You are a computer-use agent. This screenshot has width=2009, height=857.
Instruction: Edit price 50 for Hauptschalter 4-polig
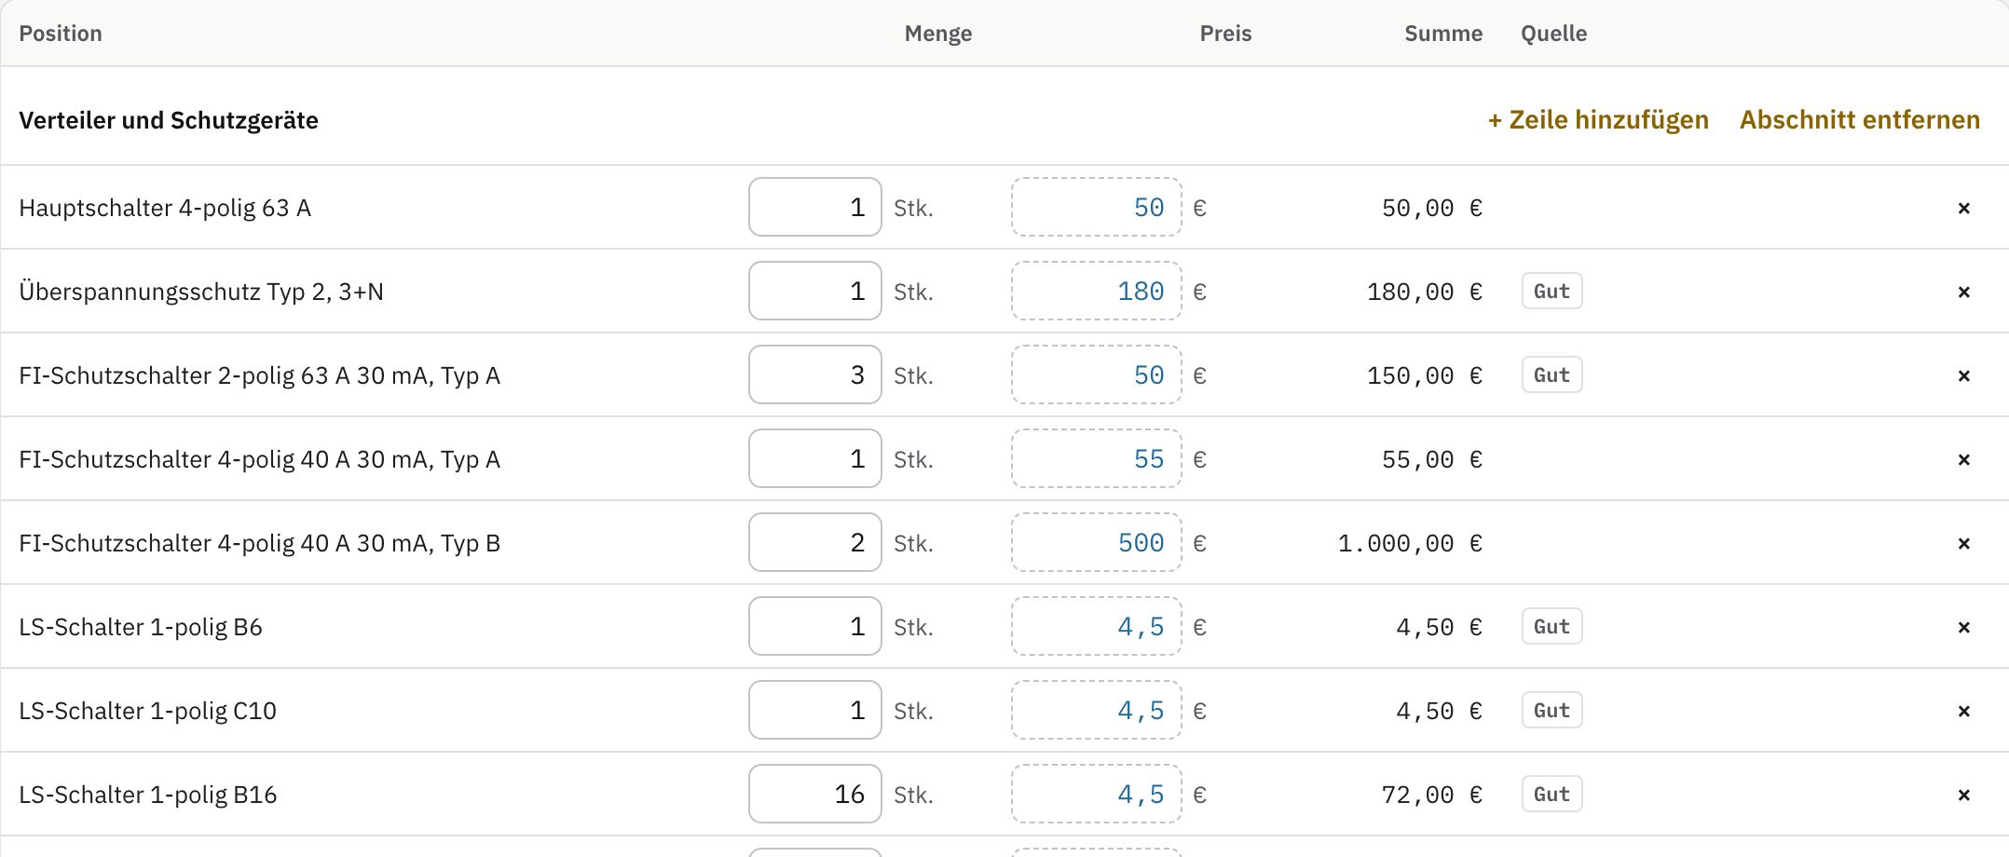(1097, 207)
